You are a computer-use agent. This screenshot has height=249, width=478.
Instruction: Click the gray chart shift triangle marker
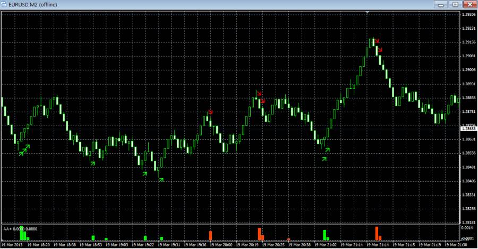(x=368, y=12)
